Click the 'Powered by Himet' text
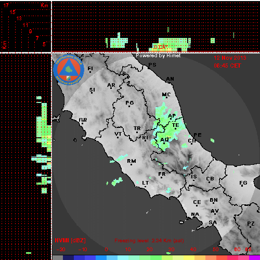The width and height of the screenshot is (260, 260). [158, 56]
